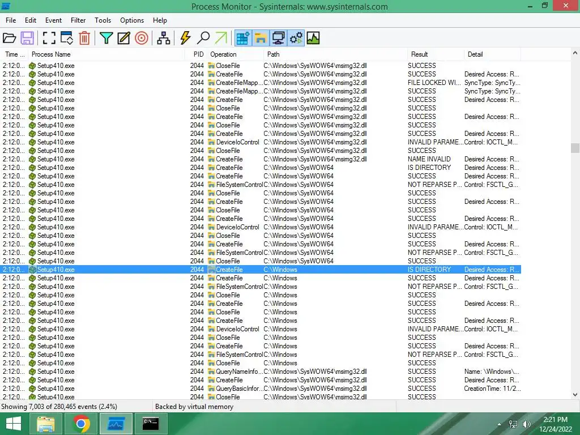Click the Result column header
The image size is (580, 435).
tap(436, 54)
